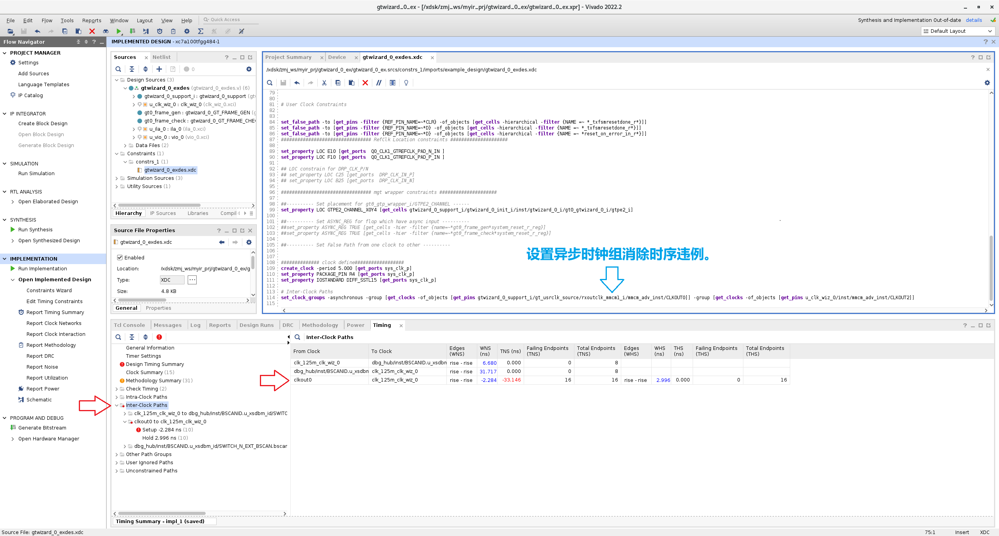Click the column selection mode editor icon

(393, 83)
